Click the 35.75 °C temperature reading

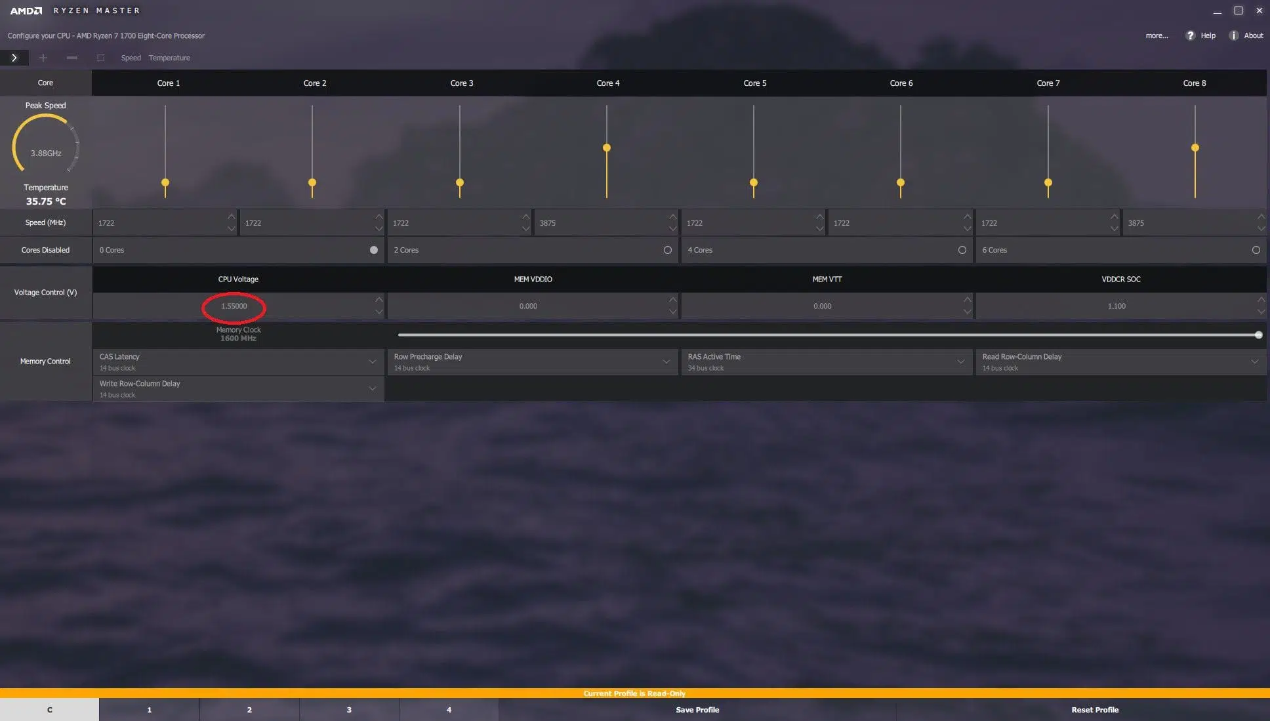[46, 201]
